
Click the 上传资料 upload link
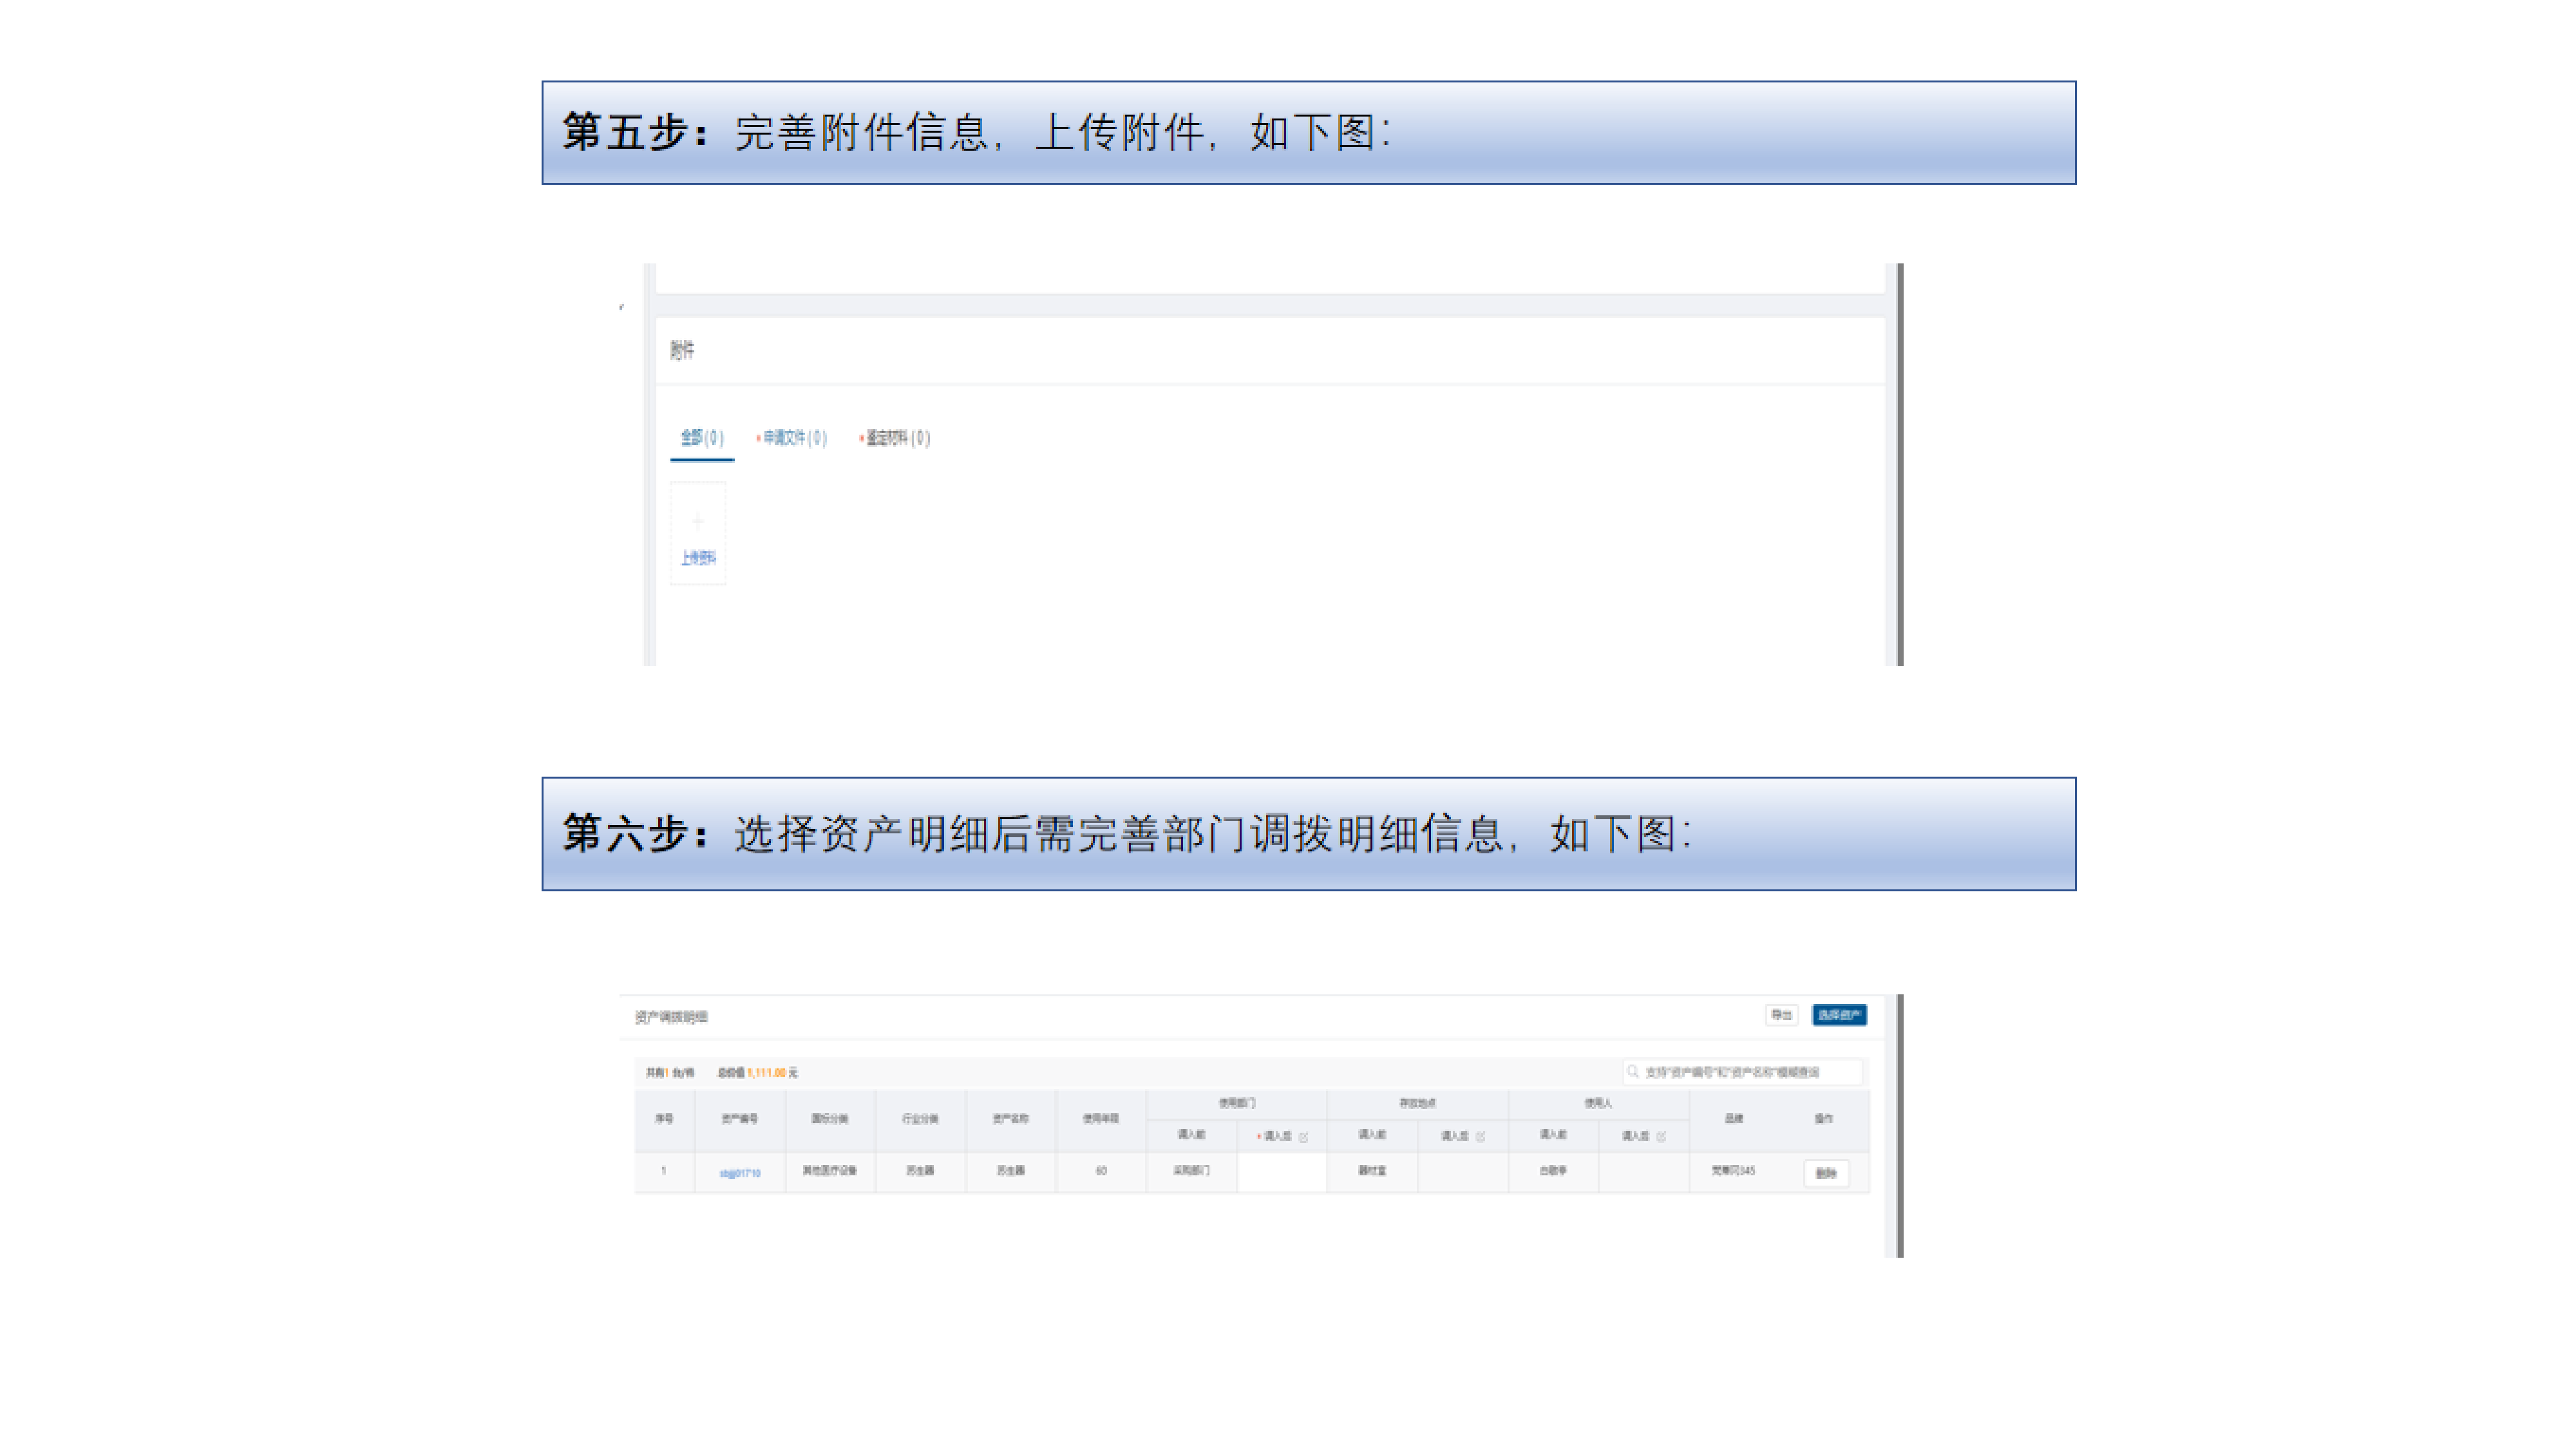(x=698, y=558)
